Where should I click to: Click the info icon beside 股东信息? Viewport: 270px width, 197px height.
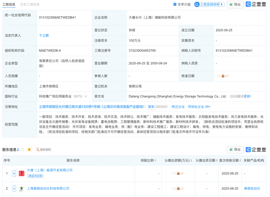pyautogui.click(x=22, y=149)
